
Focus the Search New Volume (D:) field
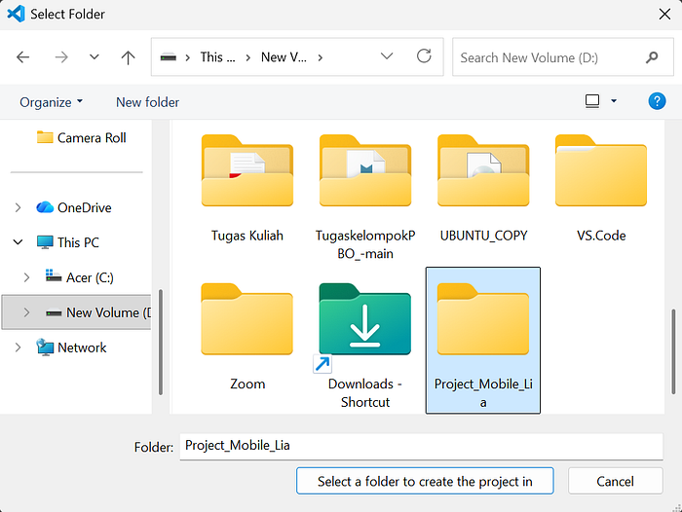[563, 57]
